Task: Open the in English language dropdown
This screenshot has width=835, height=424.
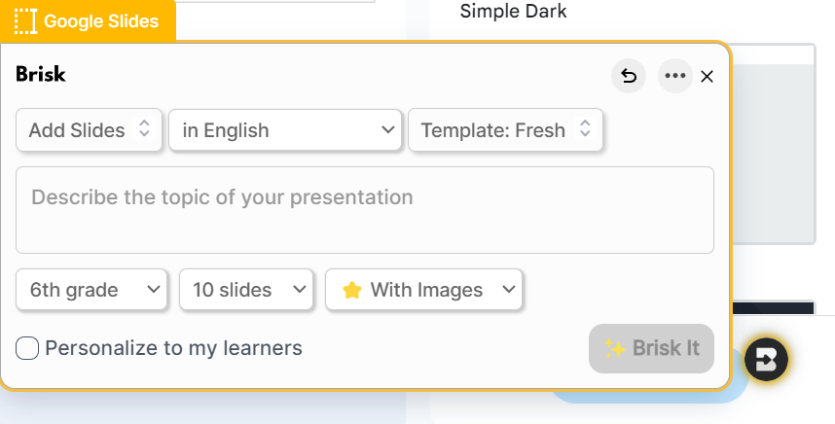Action: pos(285,129)
